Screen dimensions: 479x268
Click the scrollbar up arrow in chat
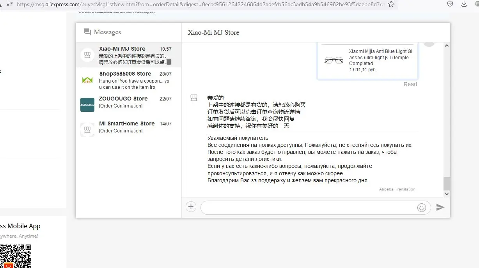pyautogui.click(x=447, y=46)
